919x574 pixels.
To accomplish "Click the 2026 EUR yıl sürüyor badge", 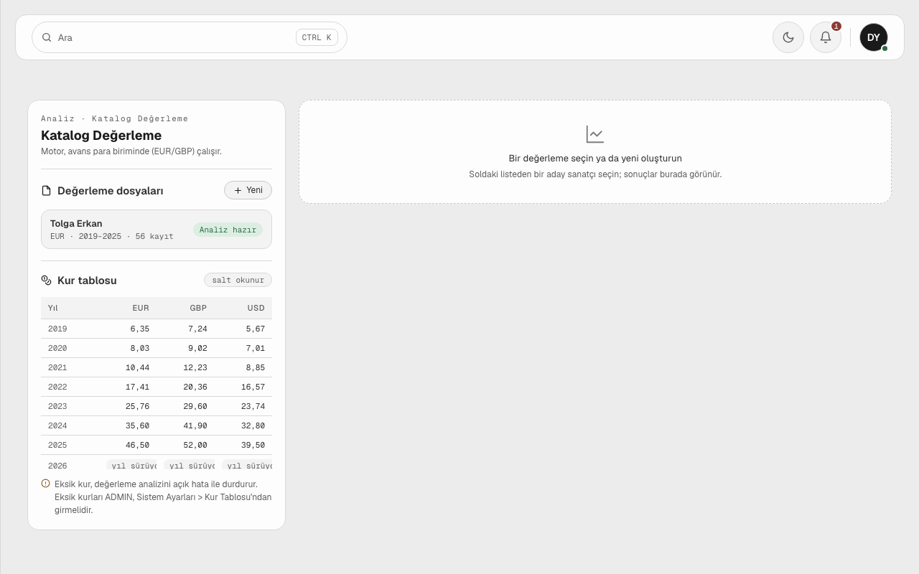I will [131, 465].
